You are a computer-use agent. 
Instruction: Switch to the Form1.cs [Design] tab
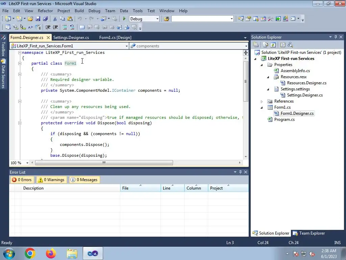coord(115,38)
